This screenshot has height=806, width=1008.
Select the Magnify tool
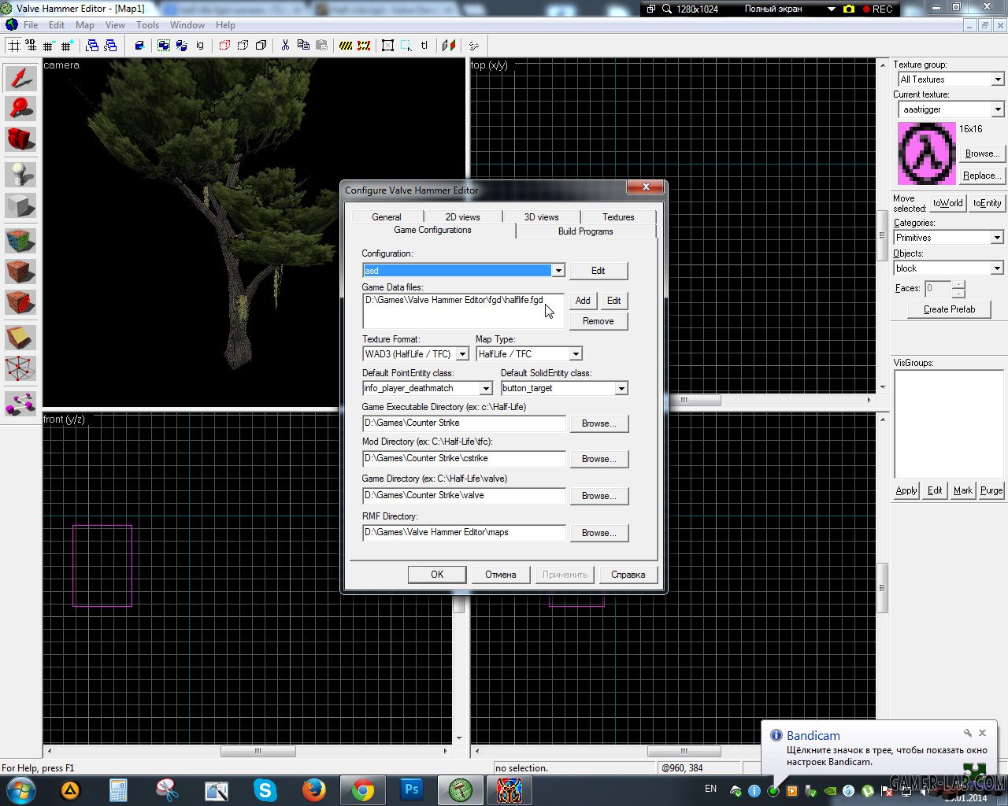20,109
